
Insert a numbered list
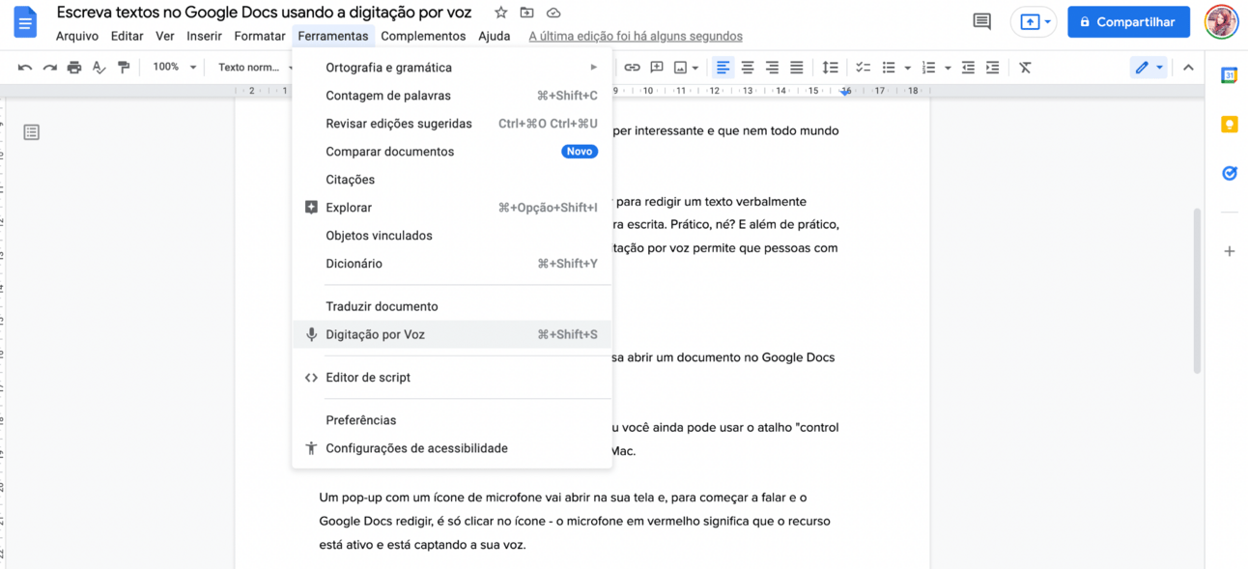pyautogui.click(x=928, y=68)
